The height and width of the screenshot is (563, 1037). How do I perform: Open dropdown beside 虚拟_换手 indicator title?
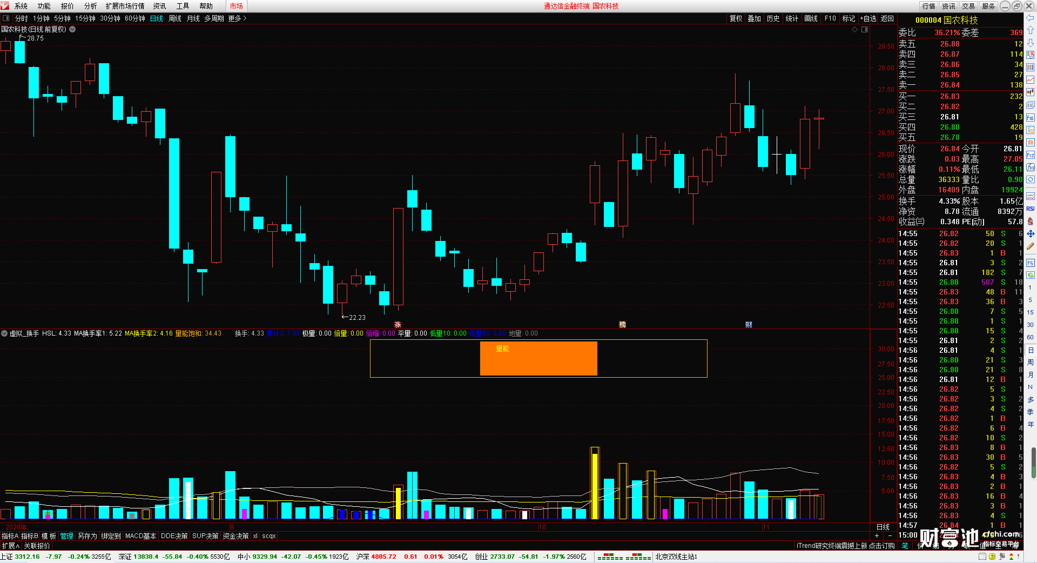click(4, 333)
